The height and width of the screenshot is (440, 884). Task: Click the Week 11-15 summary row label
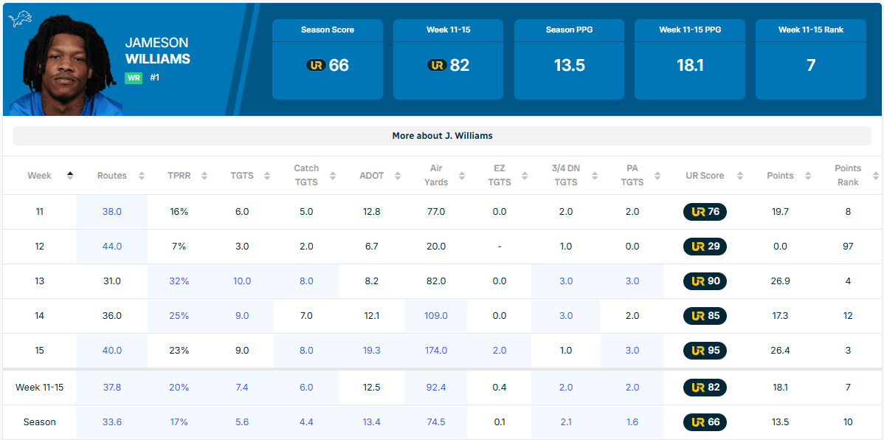(40, 388)
